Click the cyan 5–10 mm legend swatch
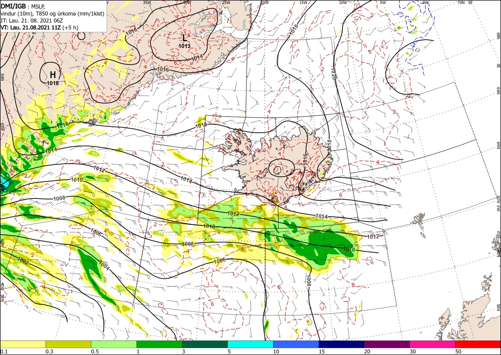Screen dimensions: 501x355 (x=250, y=344)
